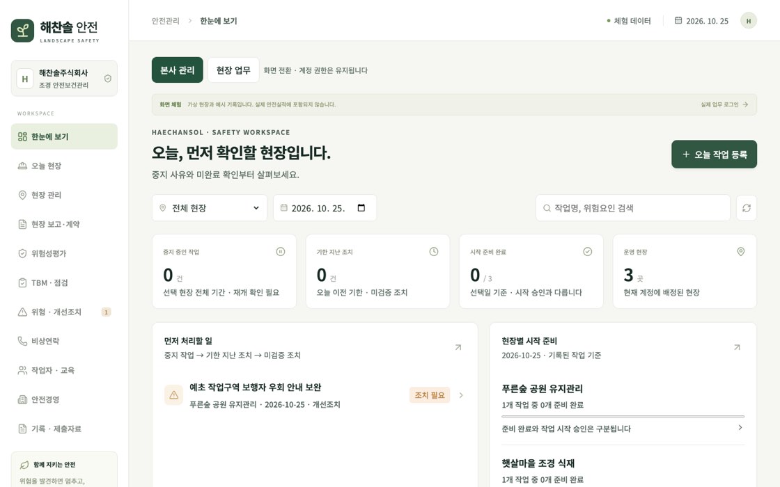
Task: Open the 중지 중인 작업 stat card
Action: (224, 271)
